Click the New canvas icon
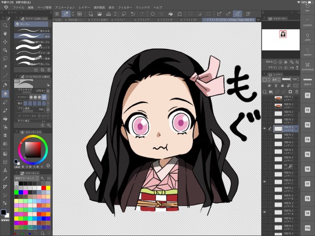The height and width of the screenshot is (236, 315). (x=91, y=14)
